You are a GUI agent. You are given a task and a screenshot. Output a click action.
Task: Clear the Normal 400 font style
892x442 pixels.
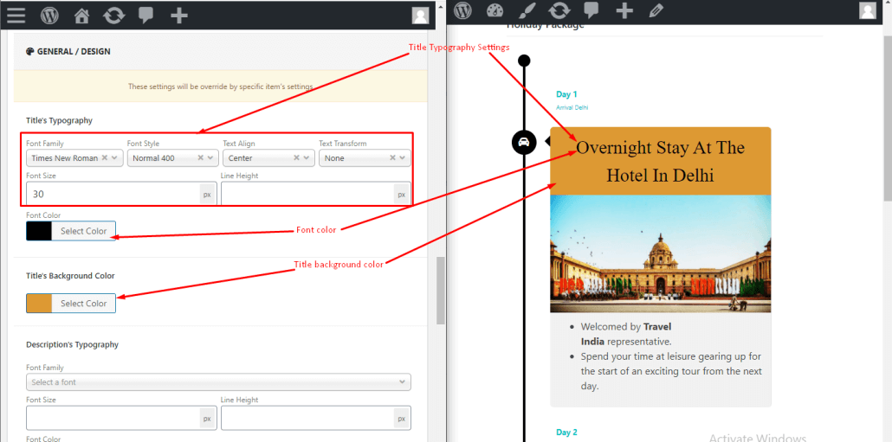point(200,158)
